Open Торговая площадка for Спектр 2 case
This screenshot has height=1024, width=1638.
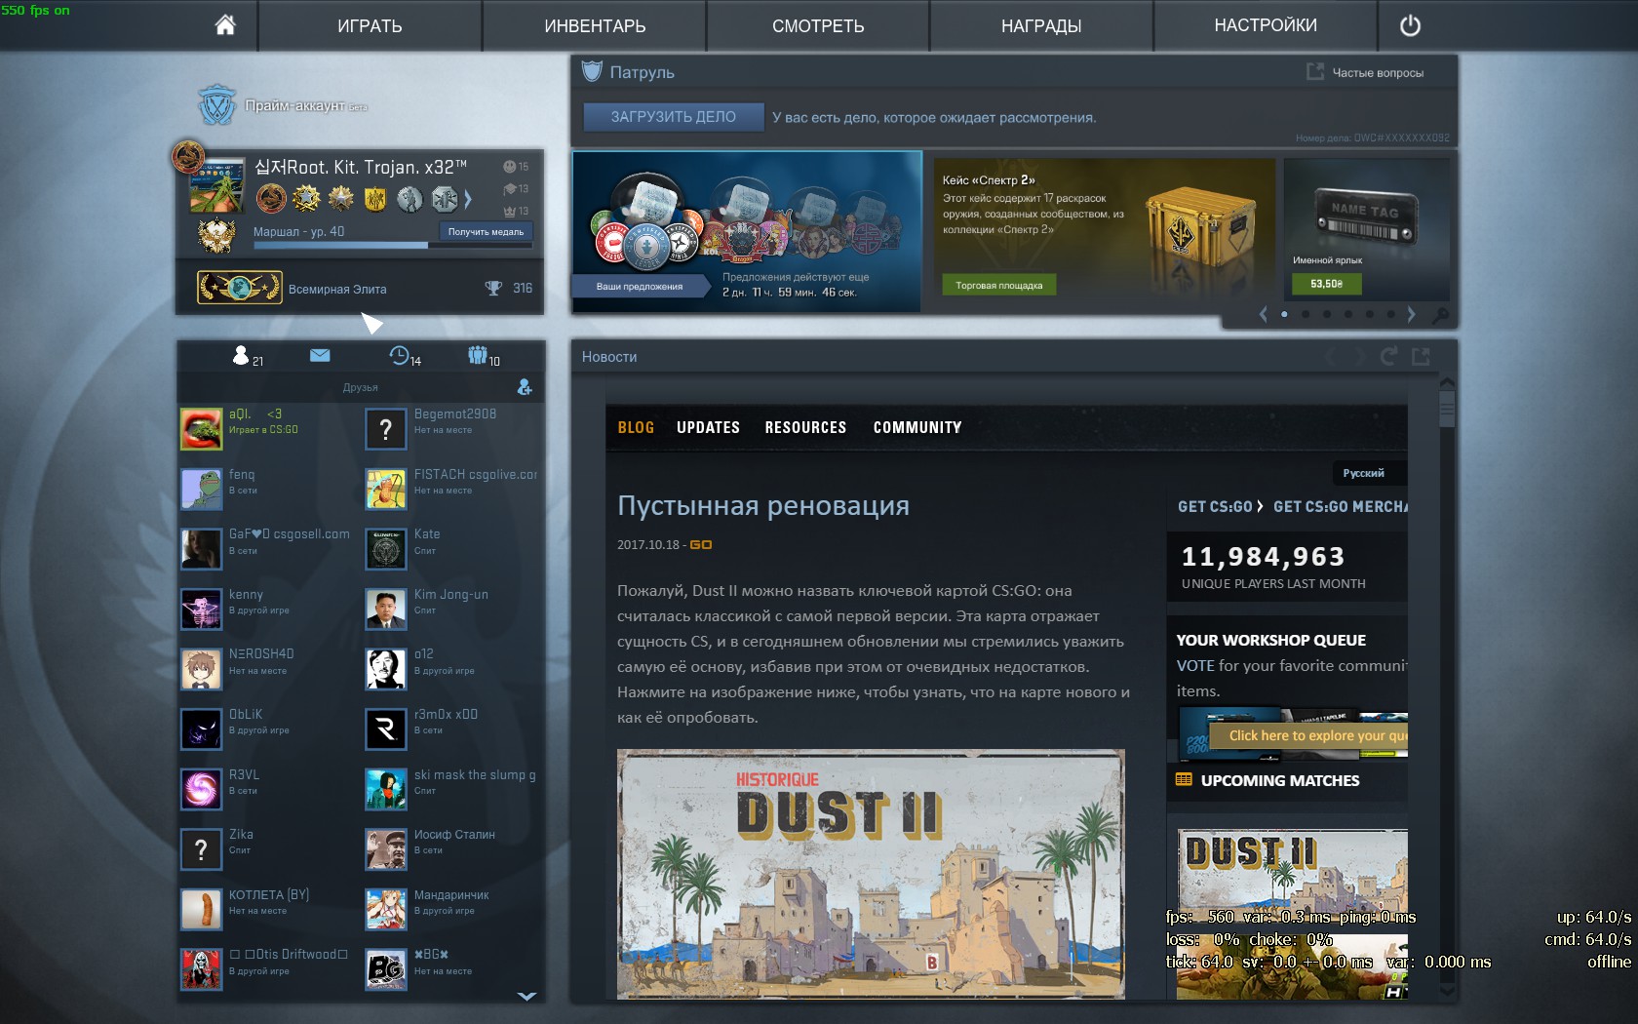click(x=998, y=285)
